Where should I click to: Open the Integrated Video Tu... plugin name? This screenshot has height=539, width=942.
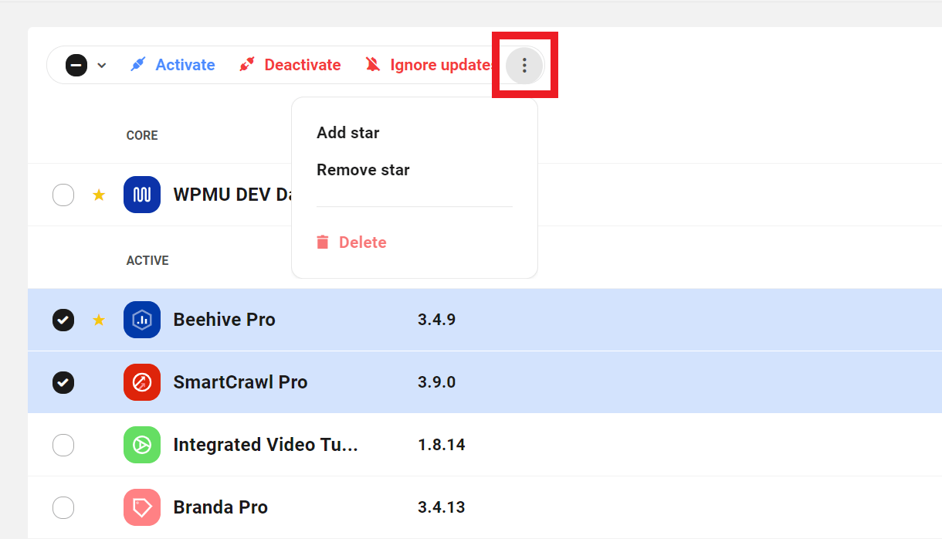pyautogui.click(x=266, y=445)
